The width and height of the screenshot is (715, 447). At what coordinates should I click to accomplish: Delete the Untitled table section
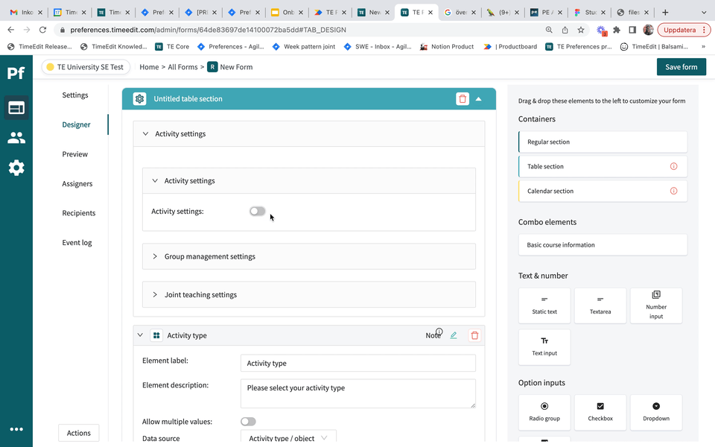click(x=463, y=98)
